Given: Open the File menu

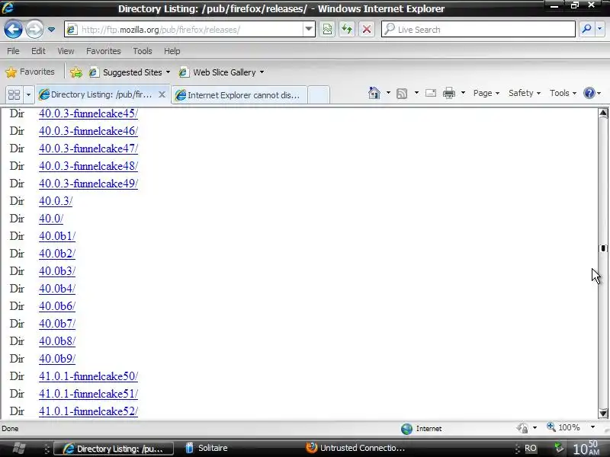Looking at the screenshot, I should coord(13,51).
